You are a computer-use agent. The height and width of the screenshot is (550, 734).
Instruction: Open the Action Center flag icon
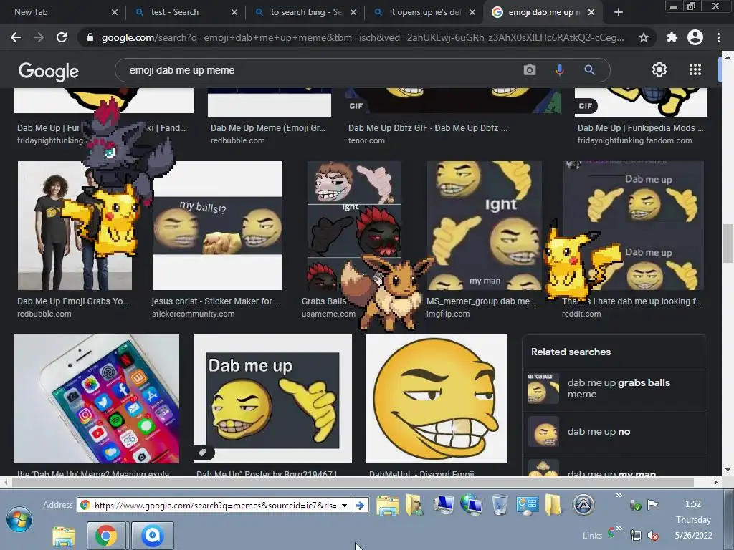pyautogui.click(x=652, y=504)
